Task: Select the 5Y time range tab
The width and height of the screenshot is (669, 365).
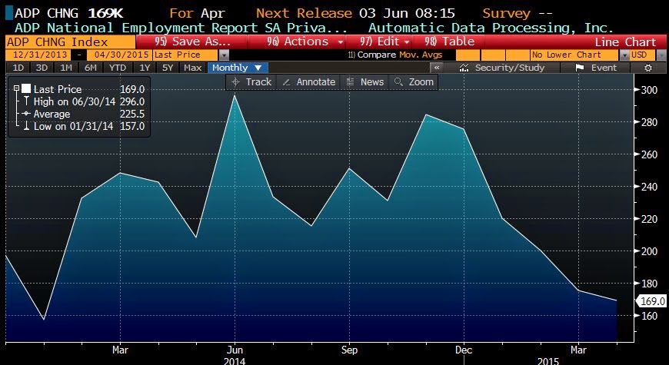Action: pos(168,68)
